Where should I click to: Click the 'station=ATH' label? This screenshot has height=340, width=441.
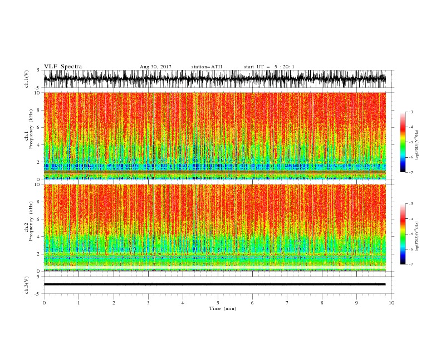click(x=207, y=67)
